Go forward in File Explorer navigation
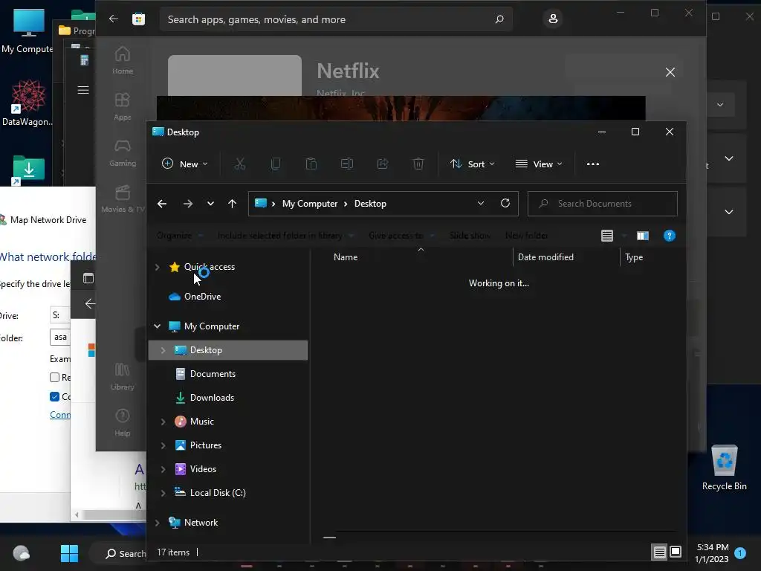Screen dimensions: 761x571 188,204
